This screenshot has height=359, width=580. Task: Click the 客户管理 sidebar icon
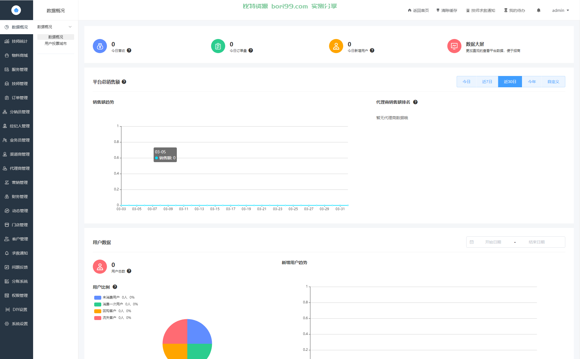click(x=7, y=239)
